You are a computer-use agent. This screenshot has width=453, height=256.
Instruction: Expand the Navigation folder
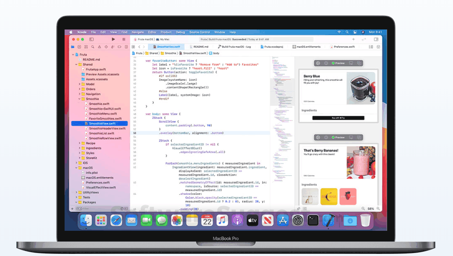tap(80, 94)
